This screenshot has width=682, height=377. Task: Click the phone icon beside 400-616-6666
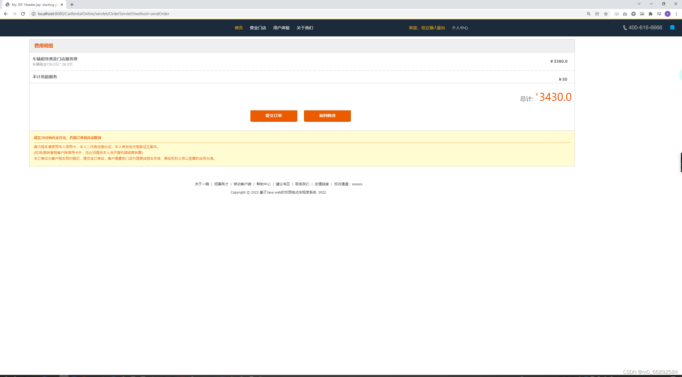(x=625, y=28)
